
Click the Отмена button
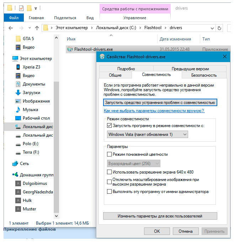[186, 231]
